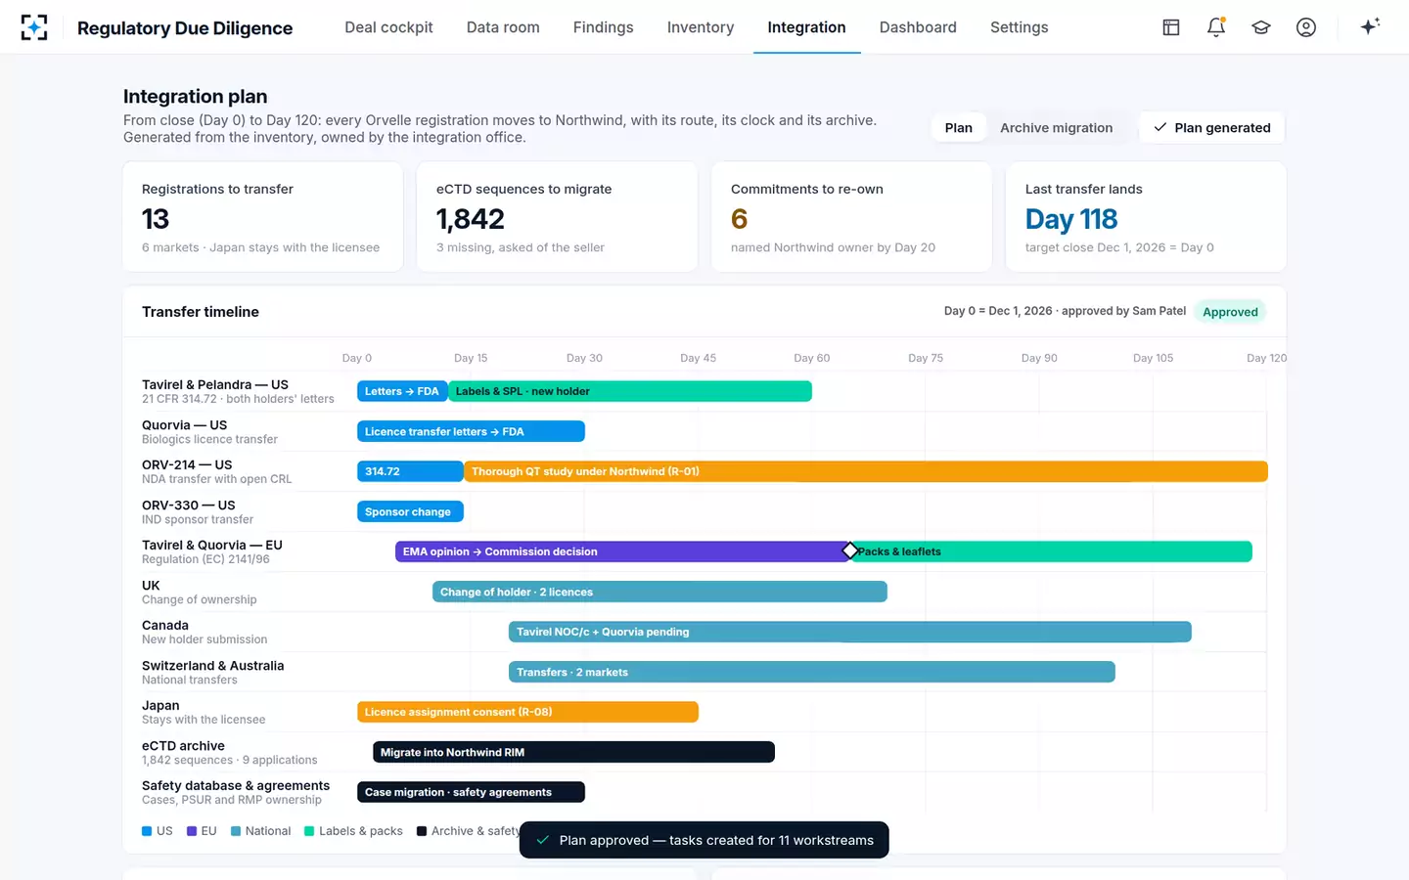Open the Dashboard tab

pyautogui.click(x=918, y=27)
